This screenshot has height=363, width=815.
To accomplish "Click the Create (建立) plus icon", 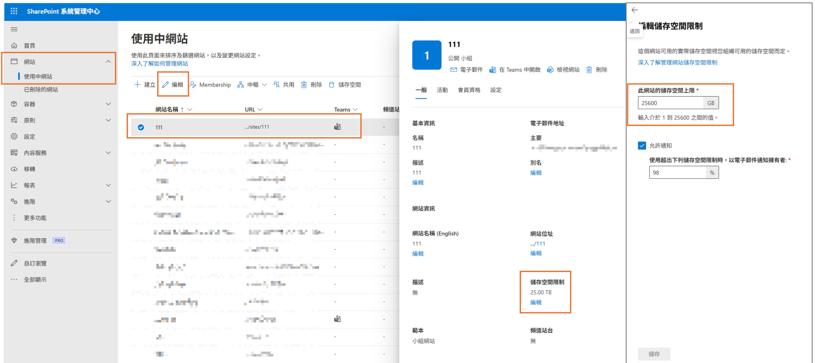I will [x=137, y=84].
